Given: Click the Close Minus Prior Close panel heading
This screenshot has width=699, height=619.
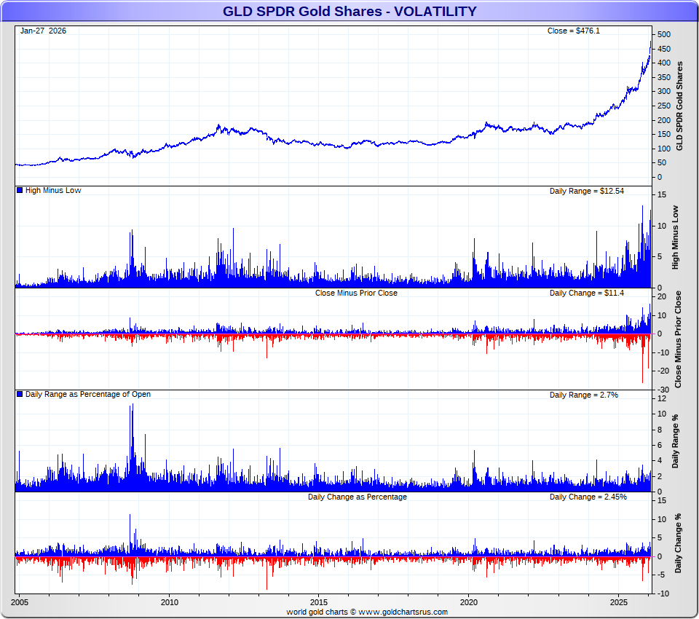Looking at the screenshot, I should pyautogui.click(x=356, y=293).
